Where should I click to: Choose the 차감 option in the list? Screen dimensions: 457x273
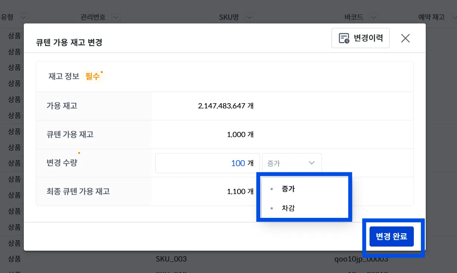click(x=288, y=208)
